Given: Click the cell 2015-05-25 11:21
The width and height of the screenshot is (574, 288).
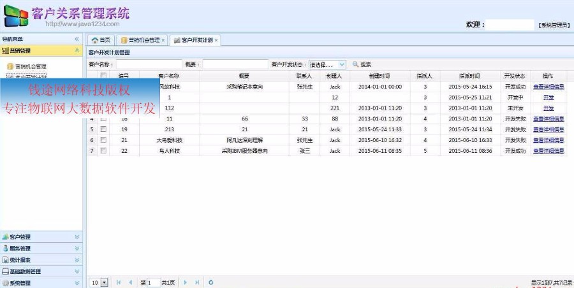Looking at the screenshot, I should click(x=469, y=97).
